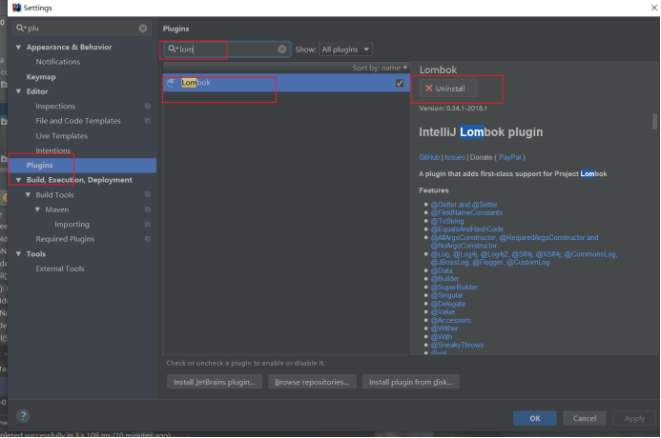Viewport: 661px width, 438px height.
Task: Click Install plugin from disk button
Action: pyautogui.click(x=411, y=382)
